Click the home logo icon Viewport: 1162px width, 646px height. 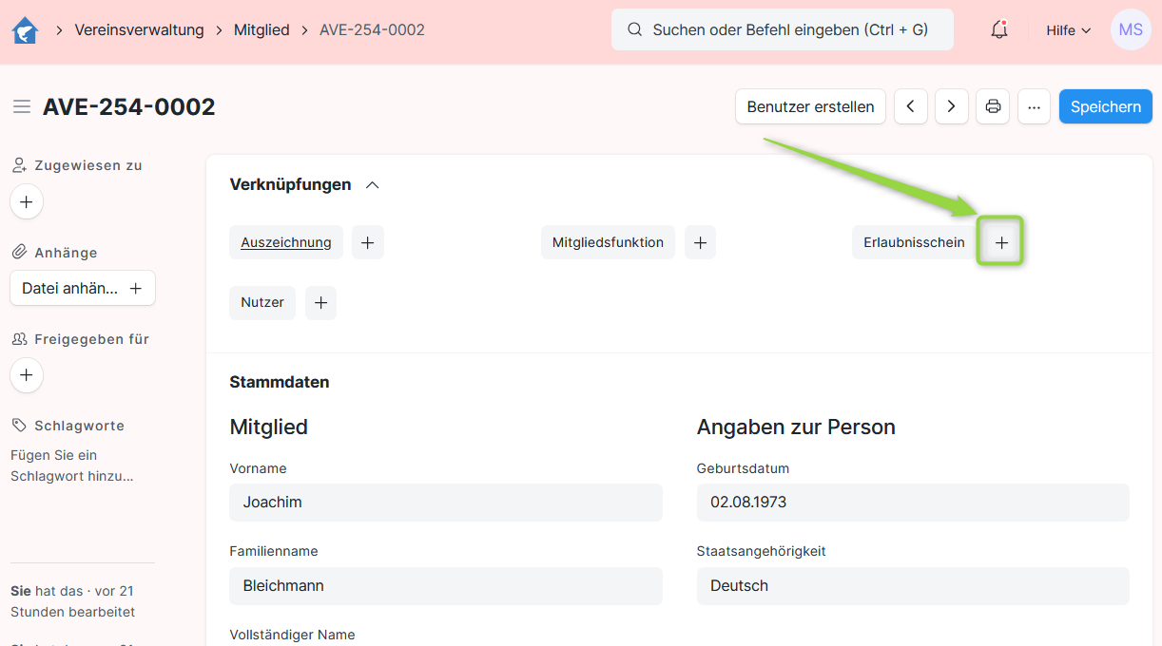pos(25,30)
